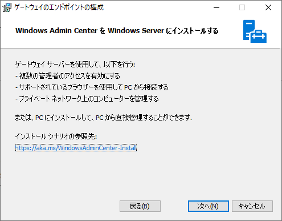Viewport: 282px width, 221px height.
Task: Cancel setup with the キャンセル button
Action: [x=252, y=206]
